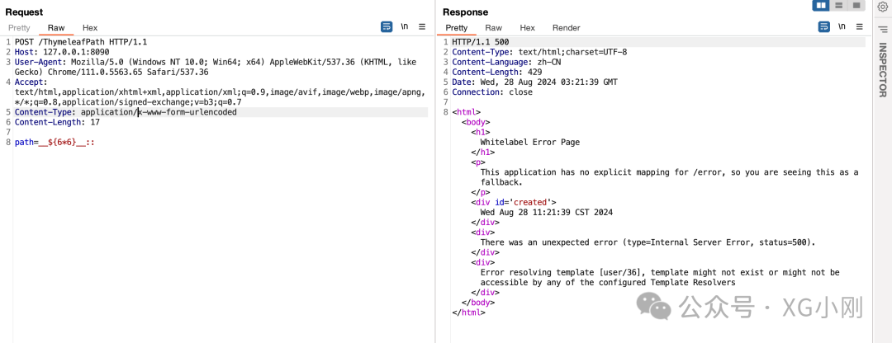892x343 pixels.
Task: Click the User-Agent header name in the request
Action: tap(36, 62)
